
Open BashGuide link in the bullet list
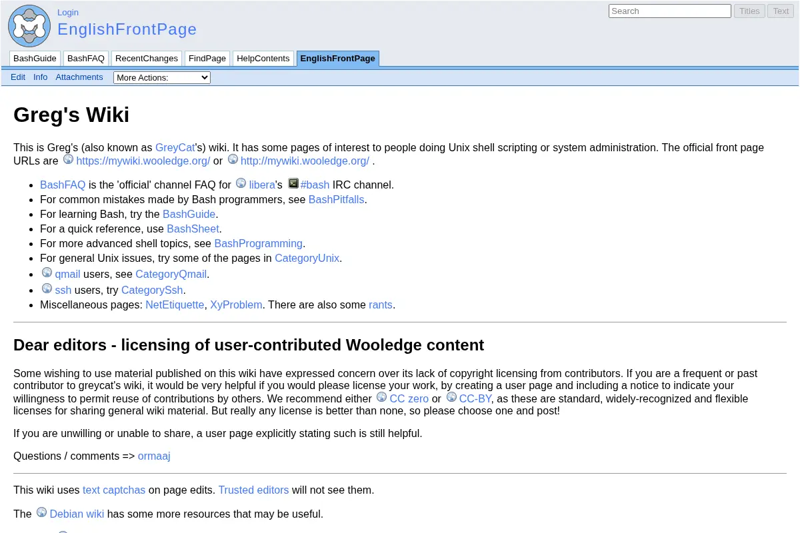click(189, 215)
